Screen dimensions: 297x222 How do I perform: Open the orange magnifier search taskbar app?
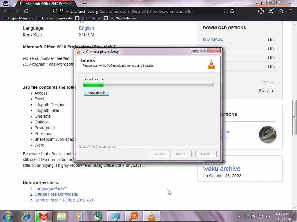(133, 216)
